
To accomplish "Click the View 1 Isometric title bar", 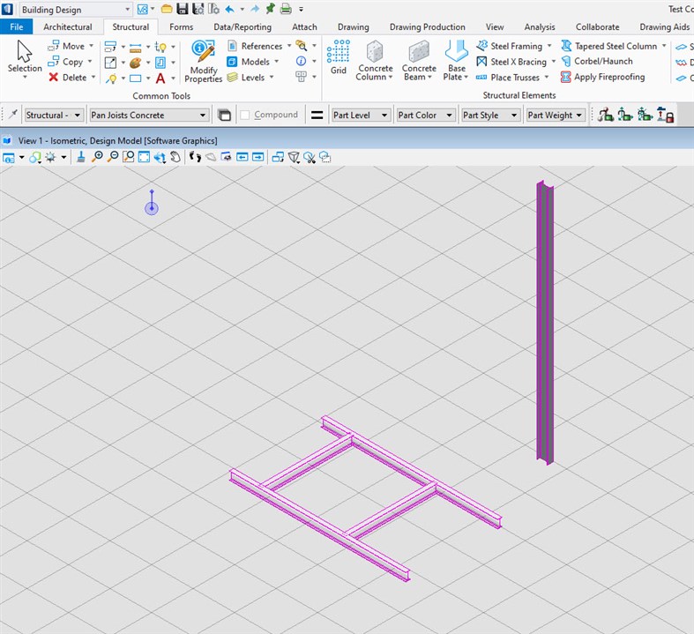I will pyautogui.click(x=347, y=141).
